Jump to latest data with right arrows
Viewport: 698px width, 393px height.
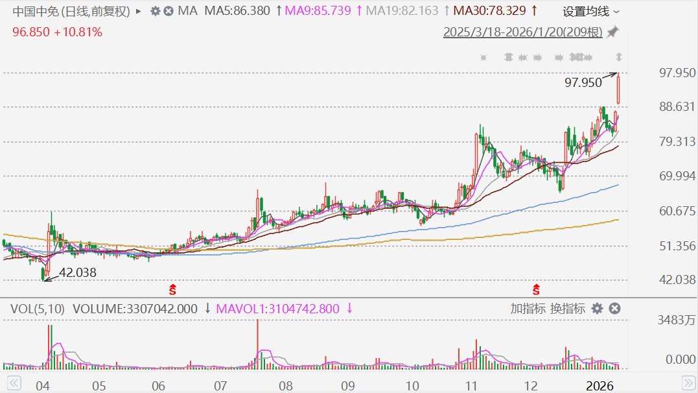click(688, 383)
